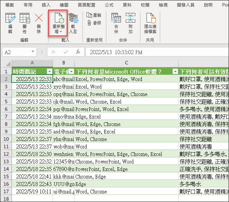Click the 重製 duplicate query button
The height and width of the screenshot is (202, 229).
tap(94, 15)
